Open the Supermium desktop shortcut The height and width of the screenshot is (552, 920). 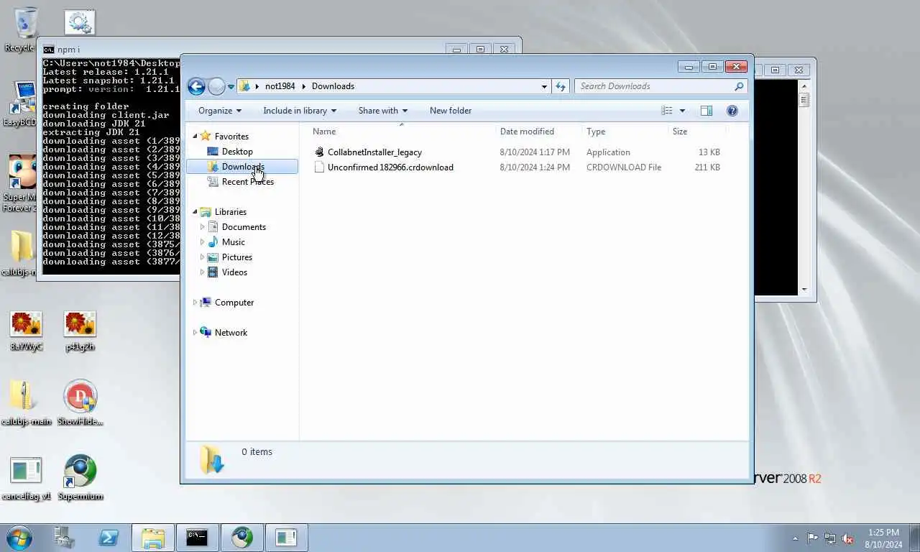click(x=80, y=477)
